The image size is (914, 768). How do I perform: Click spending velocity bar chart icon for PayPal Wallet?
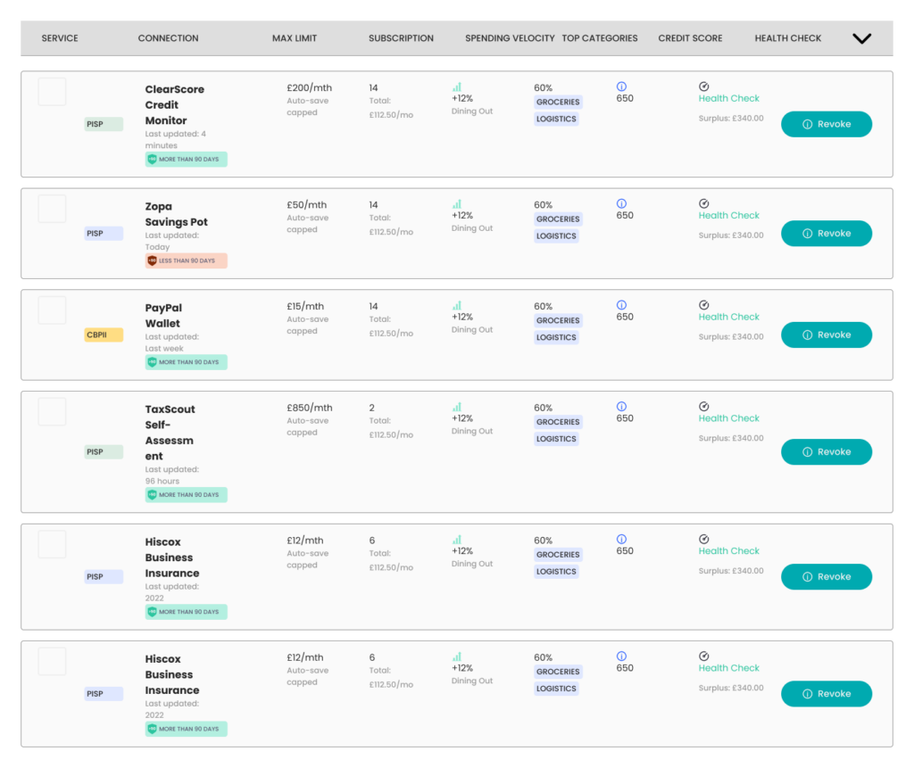[x=457, y=305]
